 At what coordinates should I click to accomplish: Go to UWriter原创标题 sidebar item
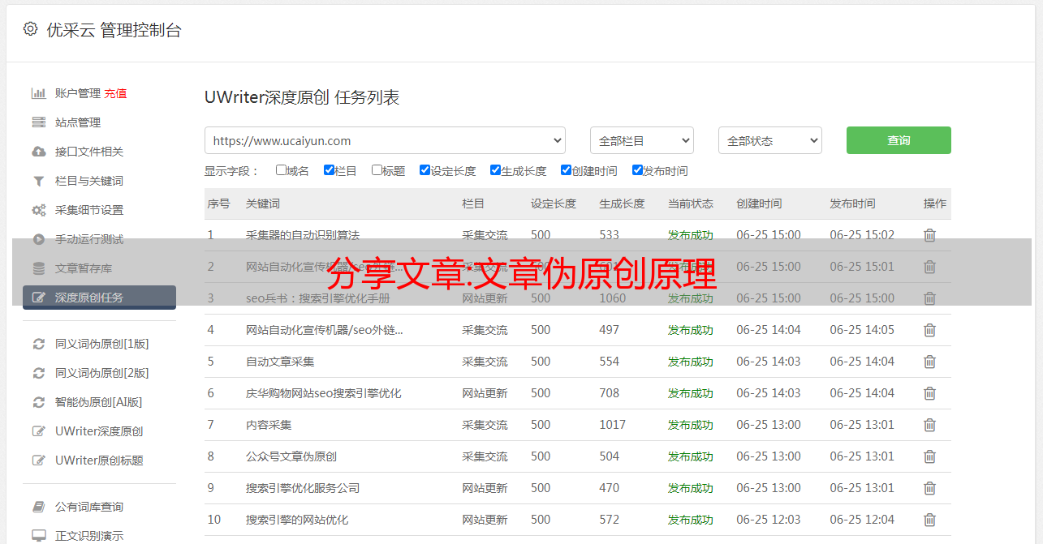(x=99, y=460)
